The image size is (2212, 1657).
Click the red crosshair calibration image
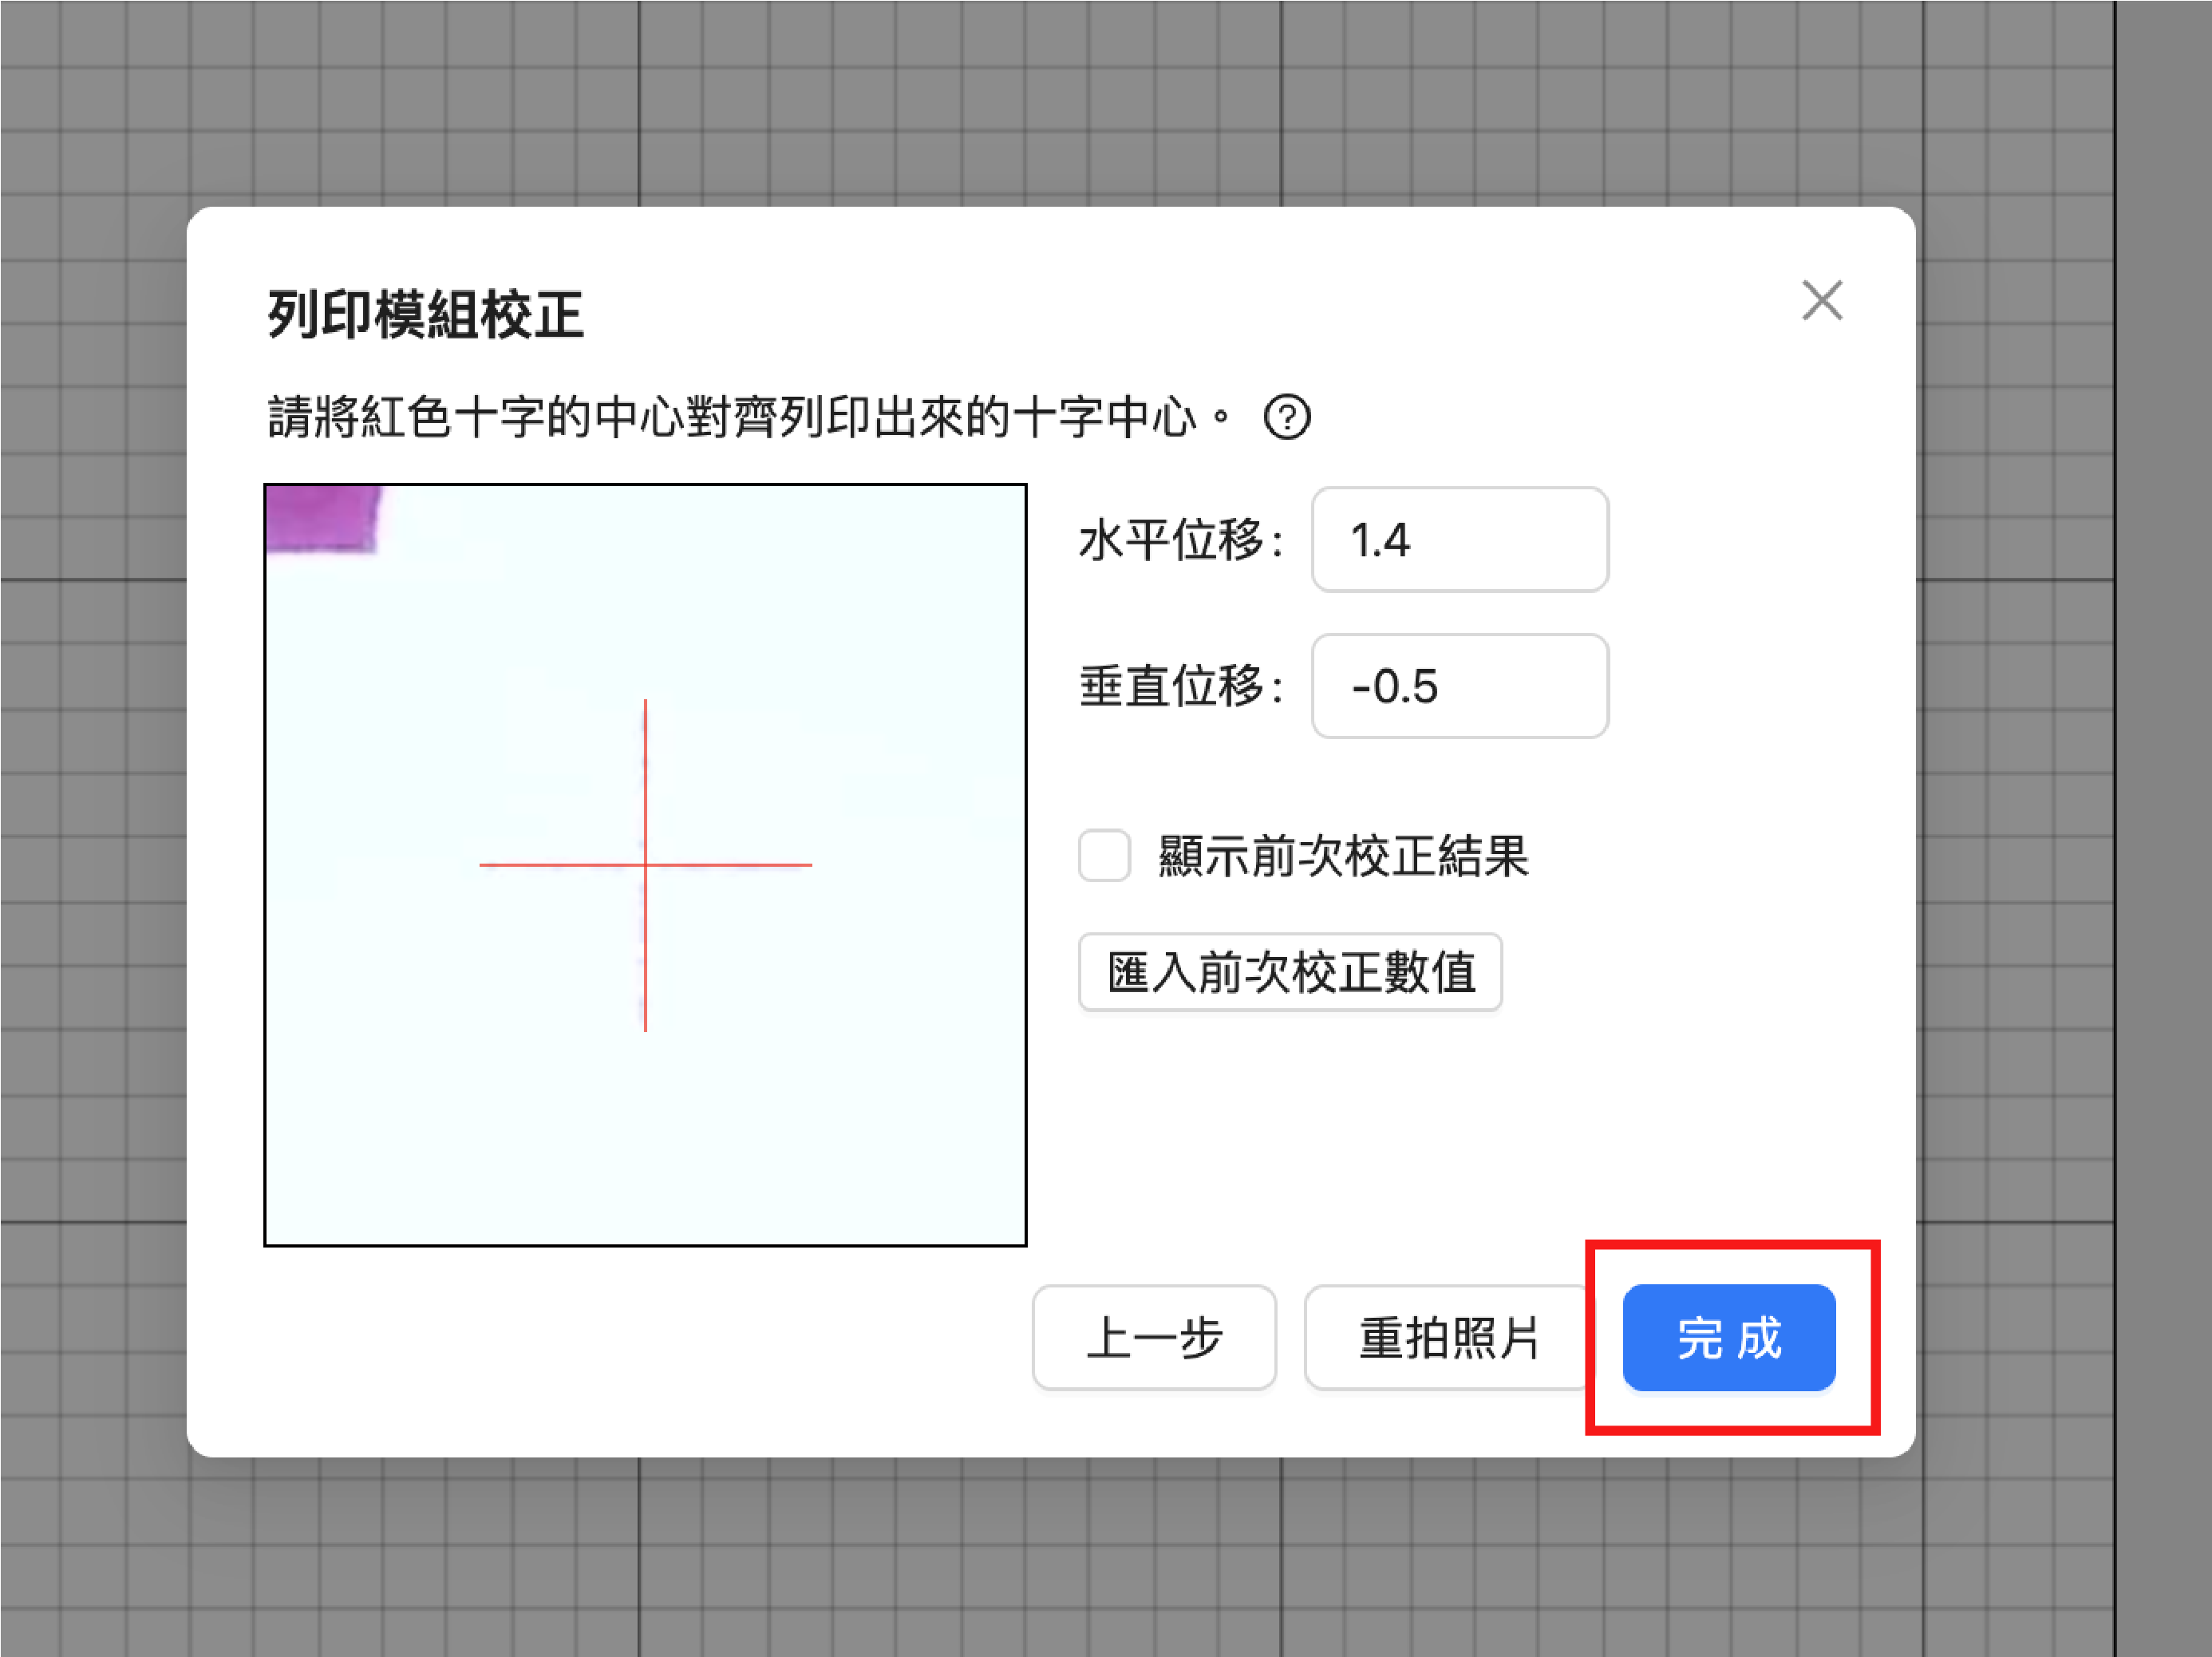click(x=645, y=865)
